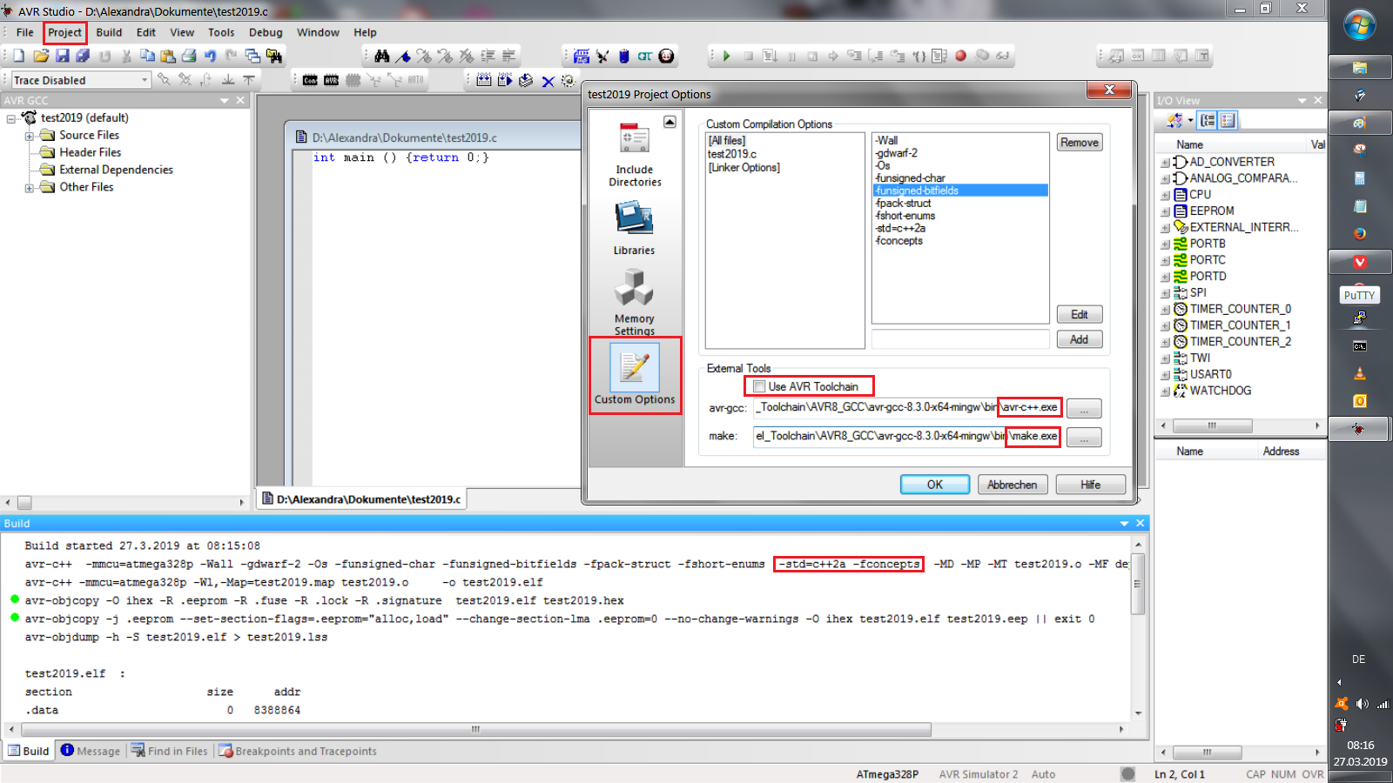Open Include Directories settings page
1393x783 pixels.
635,155
